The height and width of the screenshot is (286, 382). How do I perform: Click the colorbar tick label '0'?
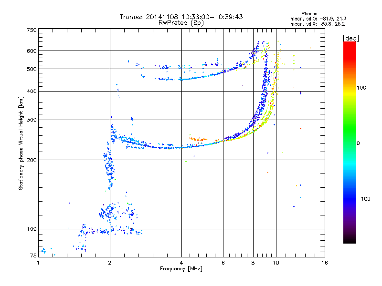[x=358, y=143]
